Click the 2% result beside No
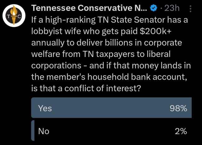Viewport: 202px width, 145px height. tap(181, 131)
